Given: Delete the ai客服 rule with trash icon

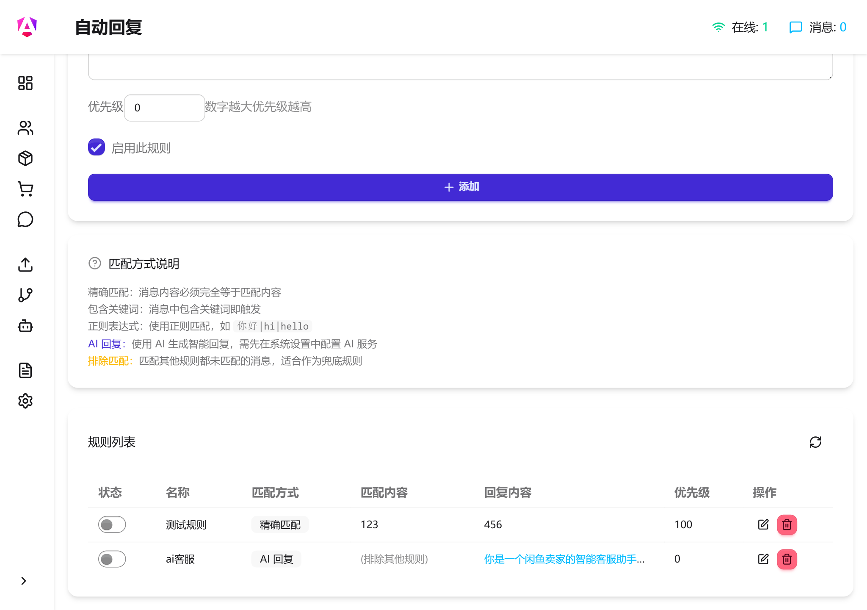Looking at the screenshot, I should pyautogui.click(x=787, y=559).
